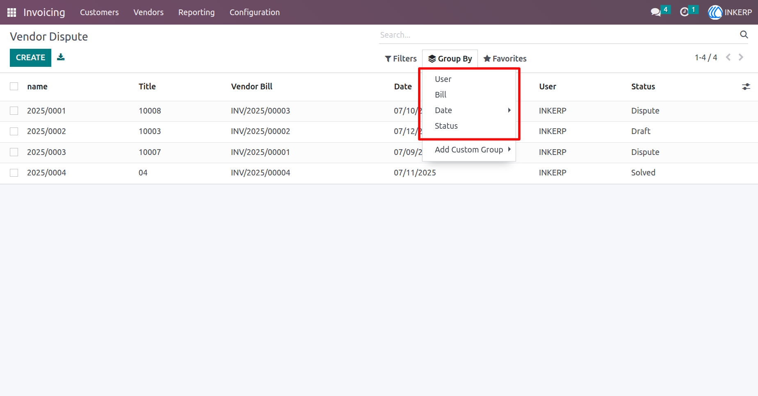The image size is (758, 396).
Task: Sort by Vendor Bill column header
Action: click(251, 86)
